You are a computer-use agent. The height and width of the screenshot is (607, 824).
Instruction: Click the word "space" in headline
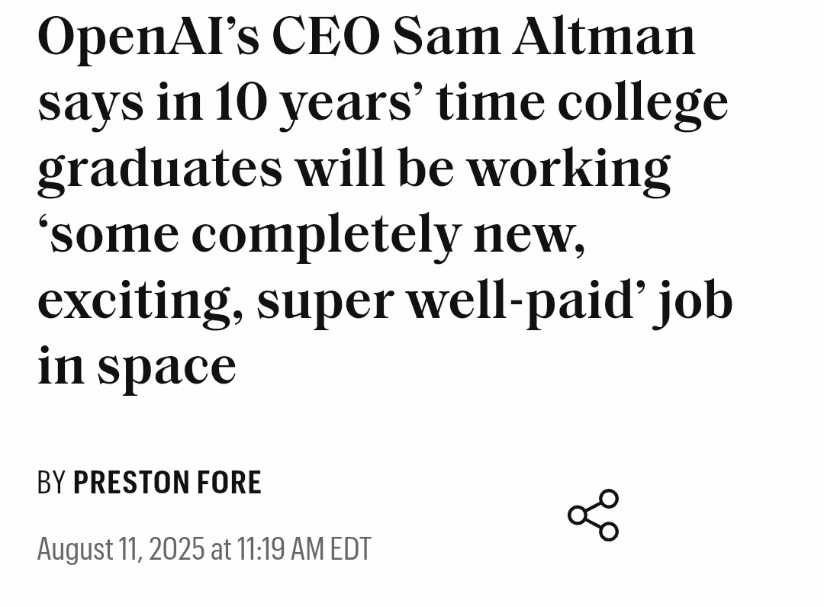coord(166,368)
